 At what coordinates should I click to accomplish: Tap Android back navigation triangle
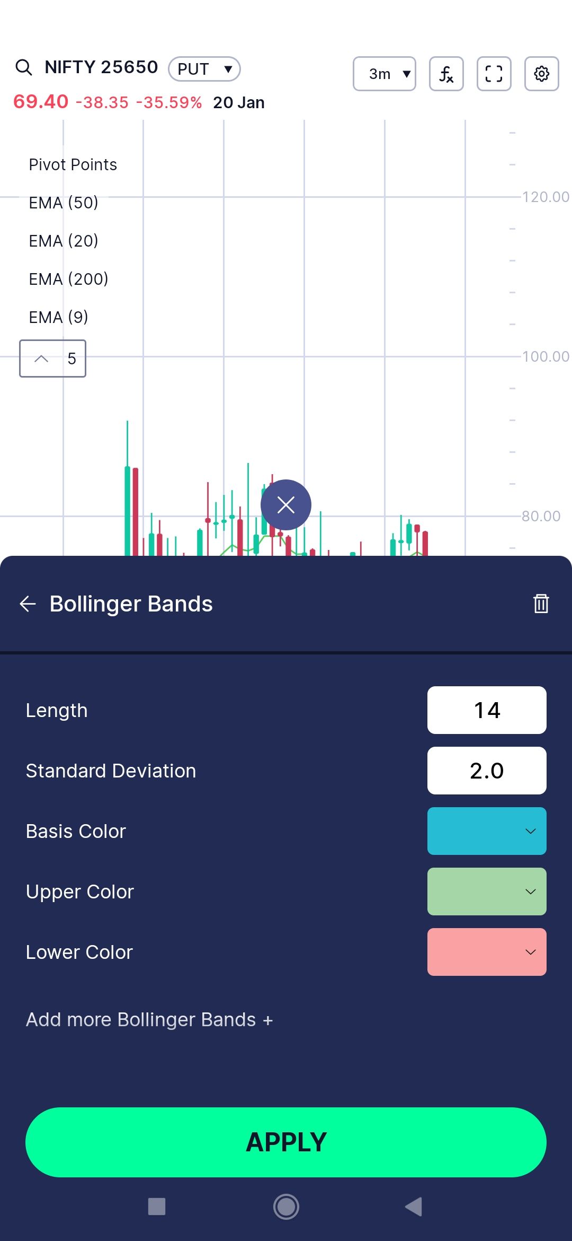414,1207
